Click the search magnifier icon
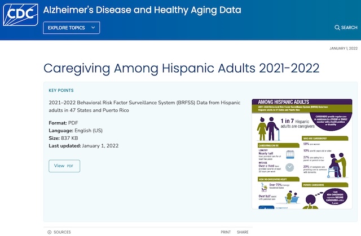Viewport: 361px width, 236px height. [337, 28]
